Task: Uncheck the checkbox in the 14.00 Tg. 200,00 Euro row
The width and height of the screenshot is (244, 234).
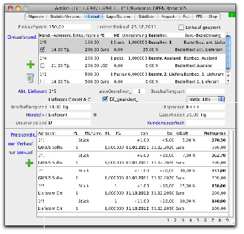Action: click(43, 49)
